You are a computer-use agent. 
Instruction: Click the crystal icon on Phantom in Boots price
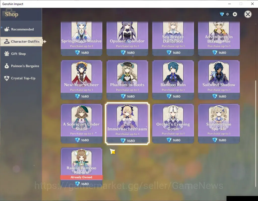[x=123, y=96]
